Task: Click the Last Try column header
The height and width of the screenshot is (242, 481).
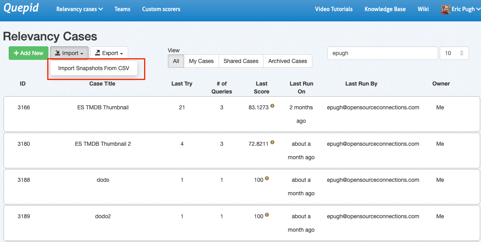Action: click(182, 84)
